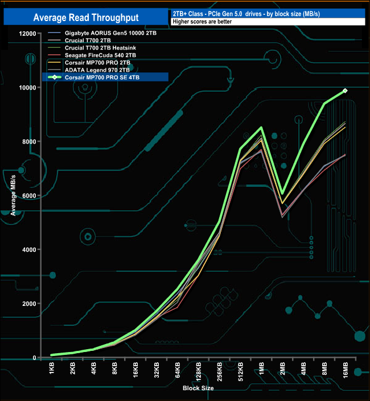Viewport: 370px width, 401px height.
Task: Click the 16KB x-axis label
Action: pyautogui.click(x=135, y=370)
